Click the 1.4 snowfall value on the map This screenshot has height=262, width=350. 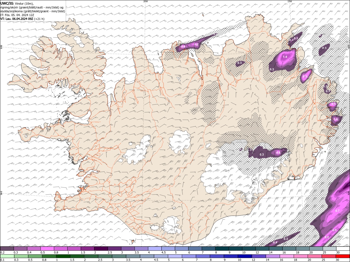[x=285, y=57]
